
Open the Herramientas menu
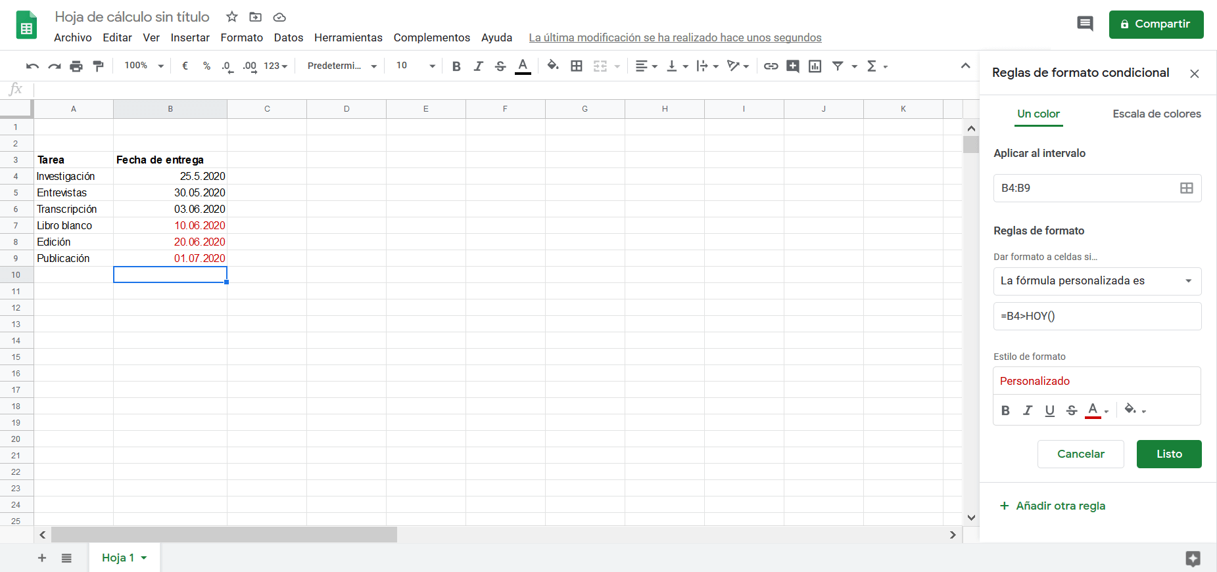pos(348,38)
